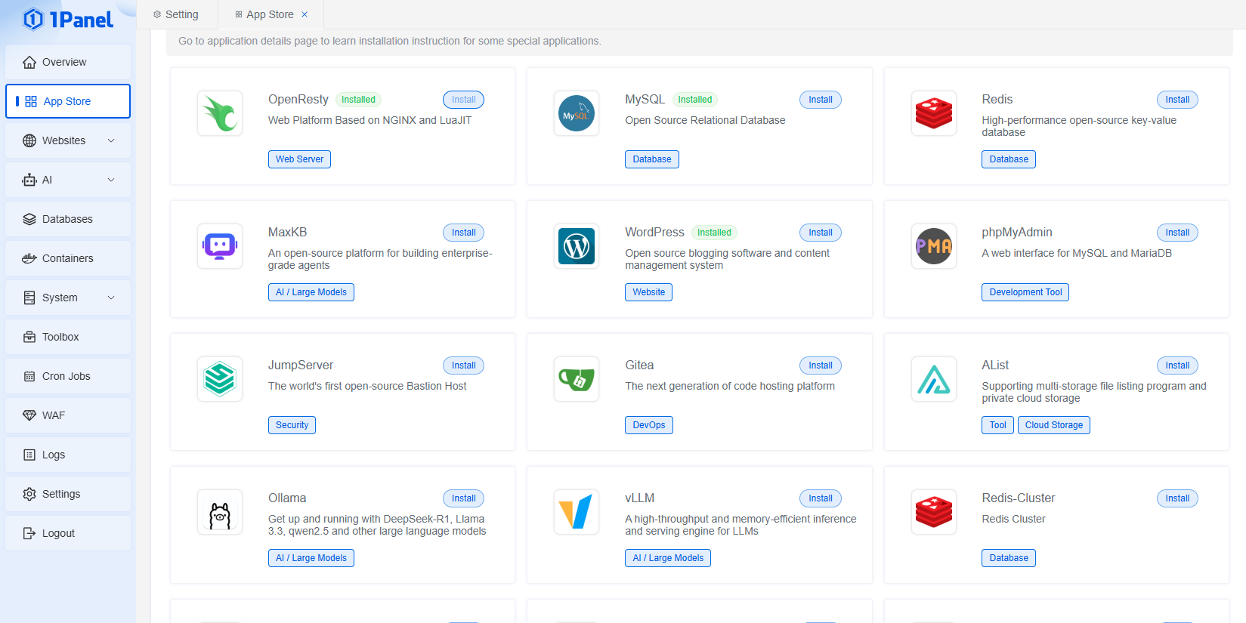Click the Websites globe icon in sidebar
The width and height of the screenshot is (1246, 623).
tap(29, 140)
